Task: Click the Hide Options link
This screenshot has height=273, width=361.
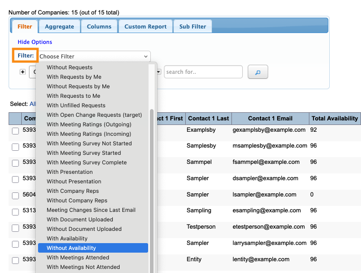Action: [35, 42]
